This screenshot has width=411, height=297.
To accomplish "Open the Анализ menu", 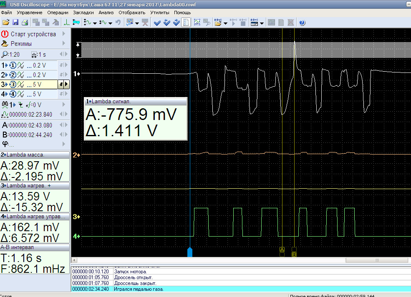I will (x=106, y=12).
